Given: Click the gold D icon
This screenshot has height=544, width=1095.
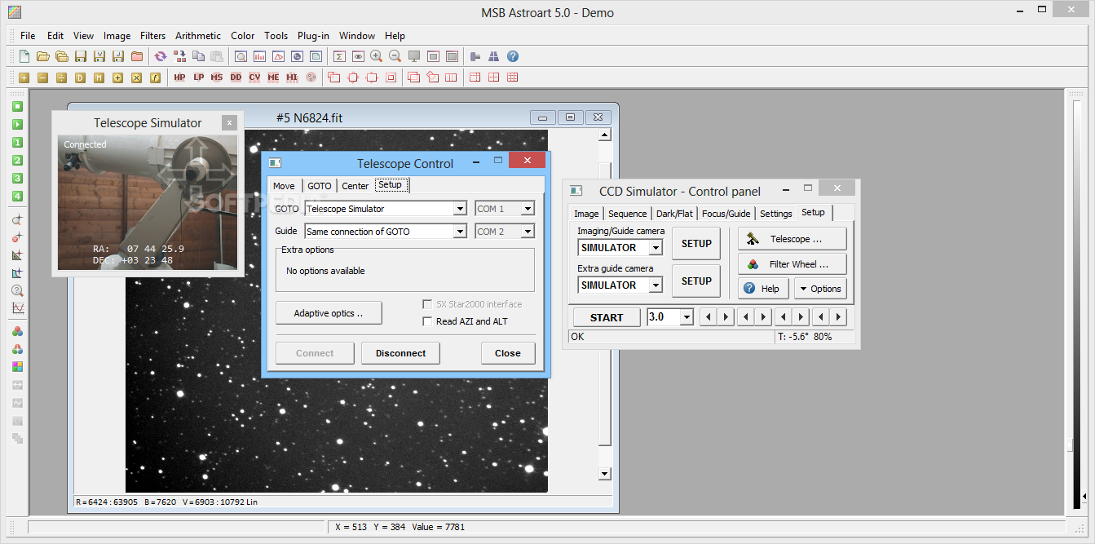Looking at the screenshot, I should pyautogui.click(x=80, y=77).
